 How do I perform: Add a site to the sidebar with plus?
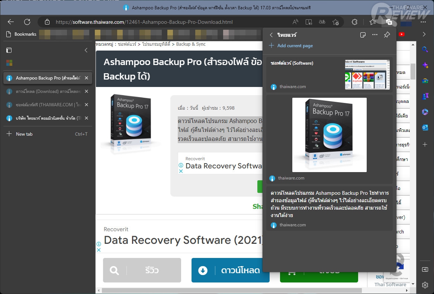425,144
